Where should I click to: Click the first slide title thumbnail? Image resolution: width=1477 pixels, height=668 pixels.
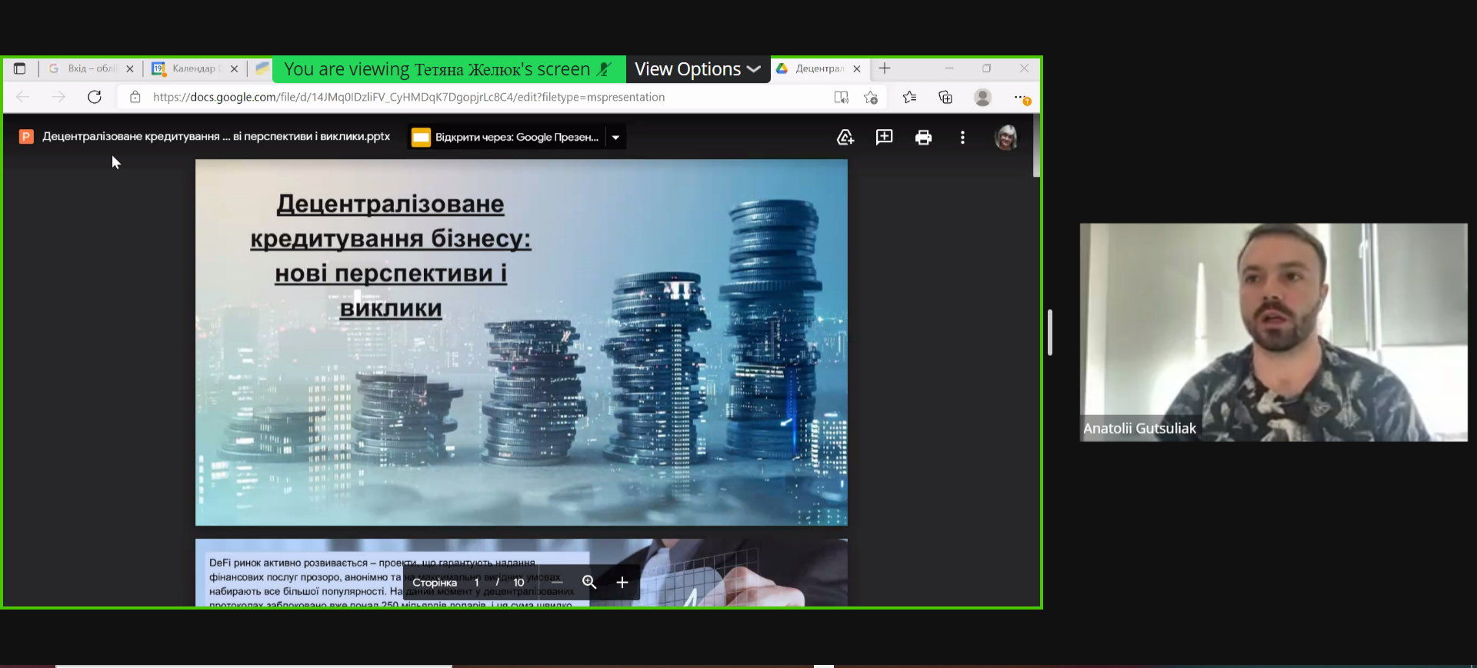point(522,342)
